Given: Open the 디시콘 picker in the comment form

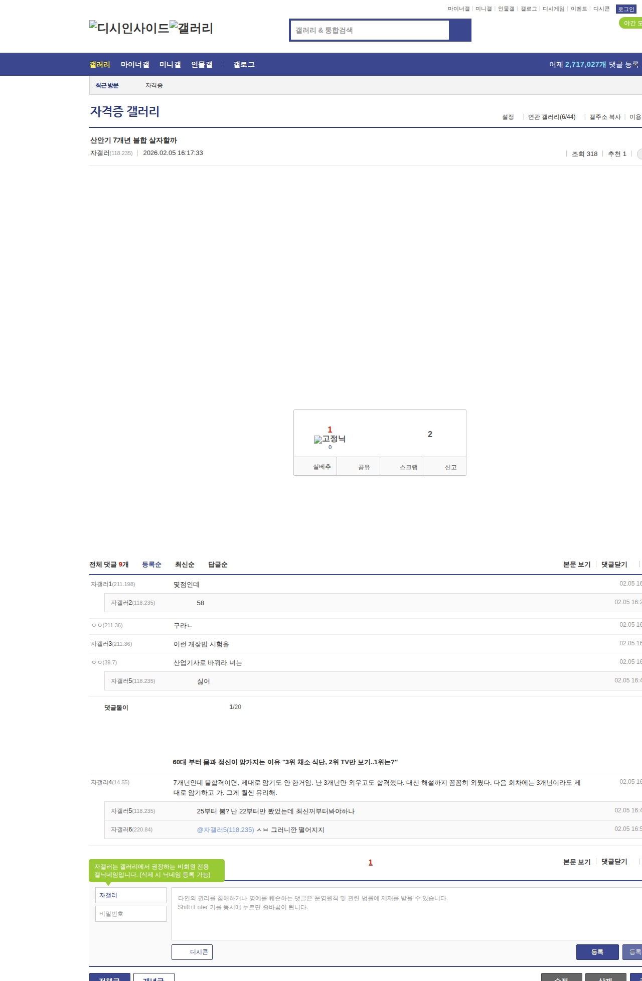Looking at the screenshot, I should (x=192, y=952).
